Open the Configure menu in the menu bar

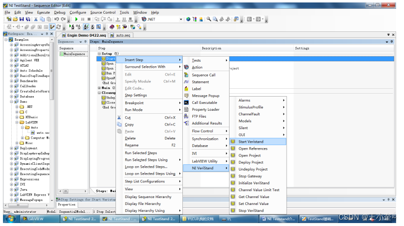point(78,12)
